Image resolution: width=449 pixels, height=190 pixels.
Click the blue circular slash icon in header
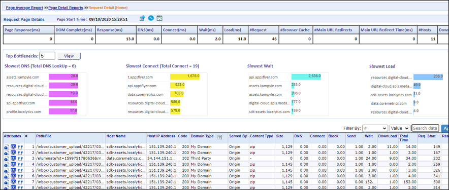click(x=151, y=18)
